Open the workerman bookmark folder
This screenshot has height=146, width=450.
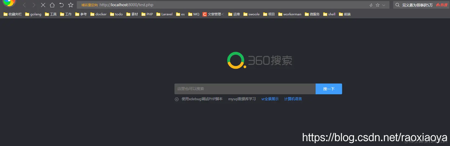click(x=290, y=14)
